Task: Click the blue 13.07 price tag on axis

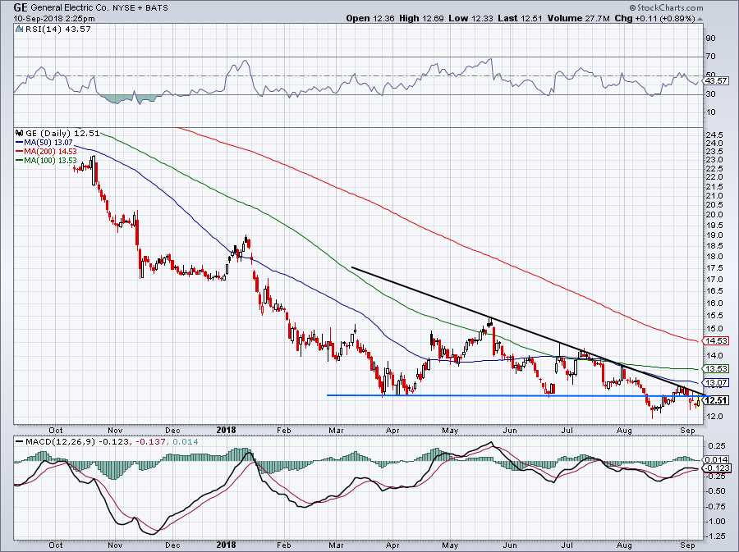Action: pyautogui.click(x=717, y=382)
